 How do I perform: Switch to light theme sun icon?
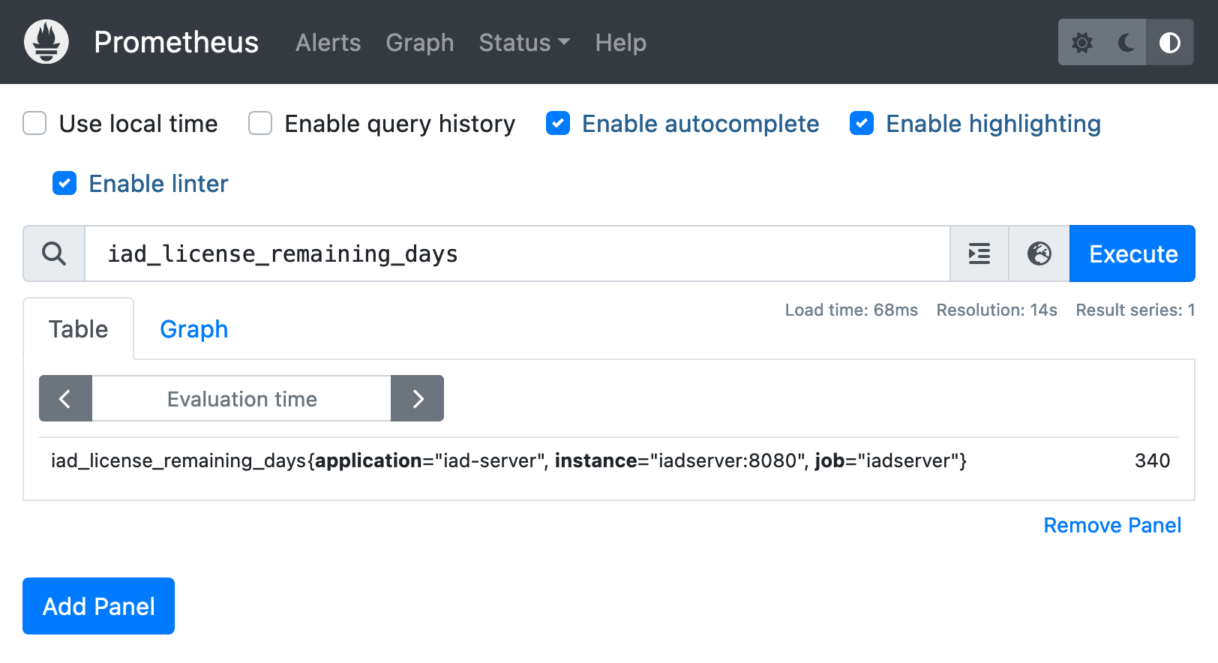click(1081, 43)
